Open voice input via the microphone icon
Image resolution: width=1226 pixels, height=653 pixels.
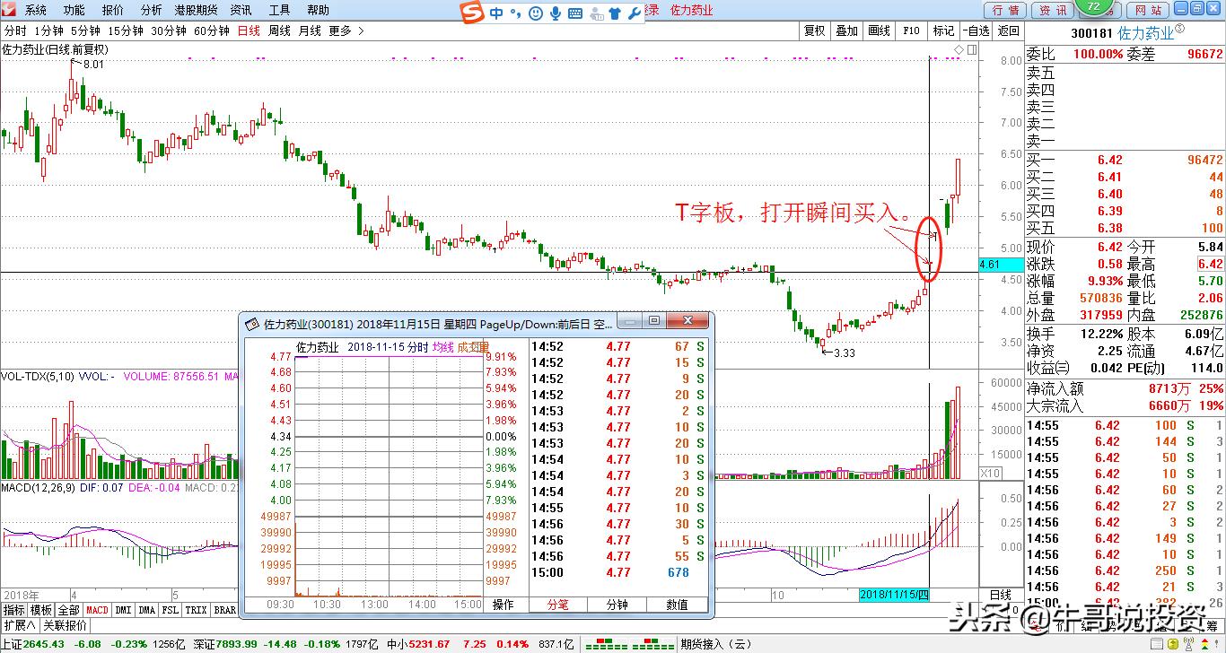tap(556, 12)
